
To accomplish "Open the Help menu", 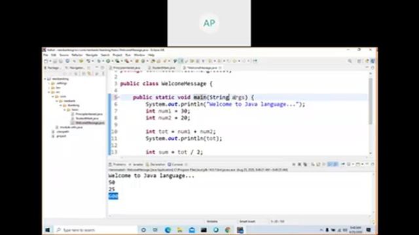I will [151, 55].
